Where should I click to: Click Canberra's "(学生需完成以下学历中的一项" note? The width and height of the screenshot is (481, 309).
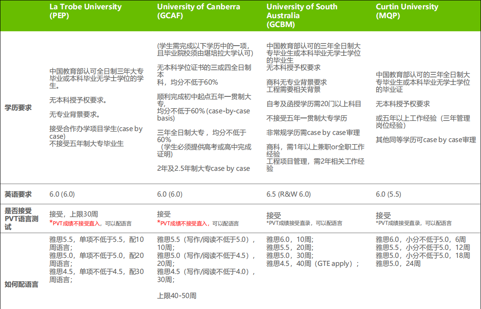[205, 49]
